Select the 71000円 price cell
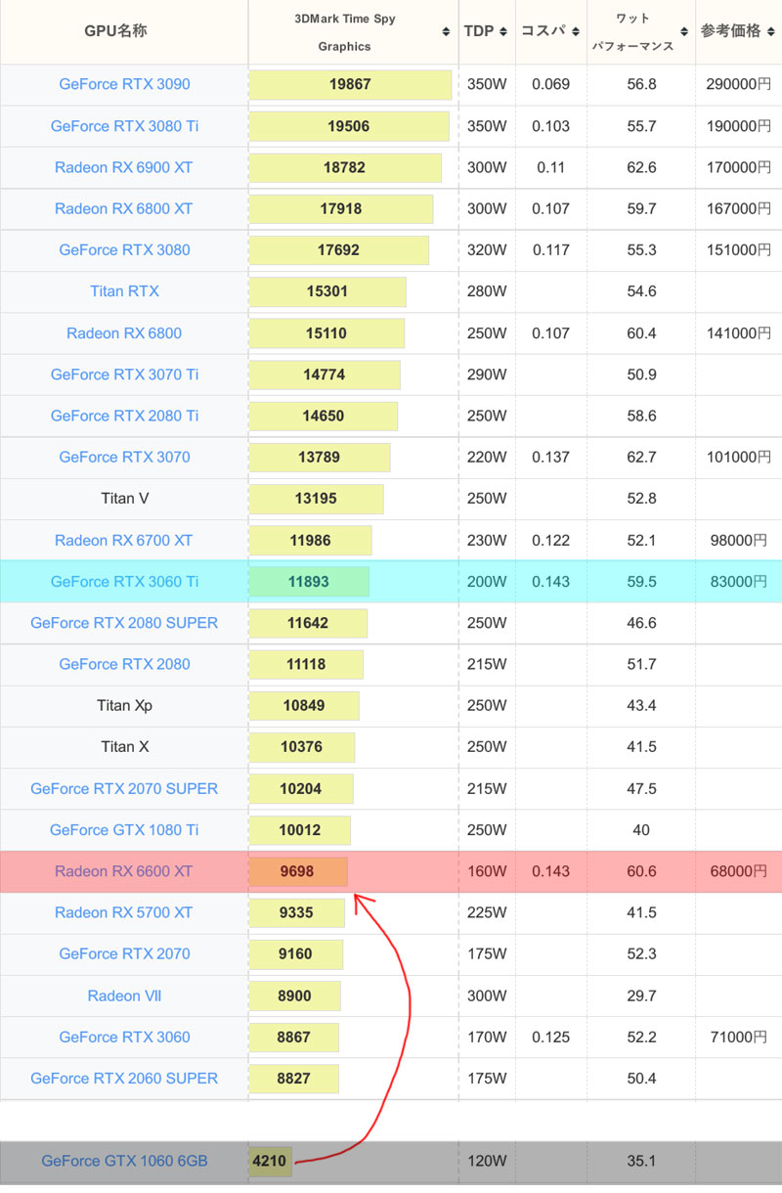782x1193 pixels. tap(739, 1037)
